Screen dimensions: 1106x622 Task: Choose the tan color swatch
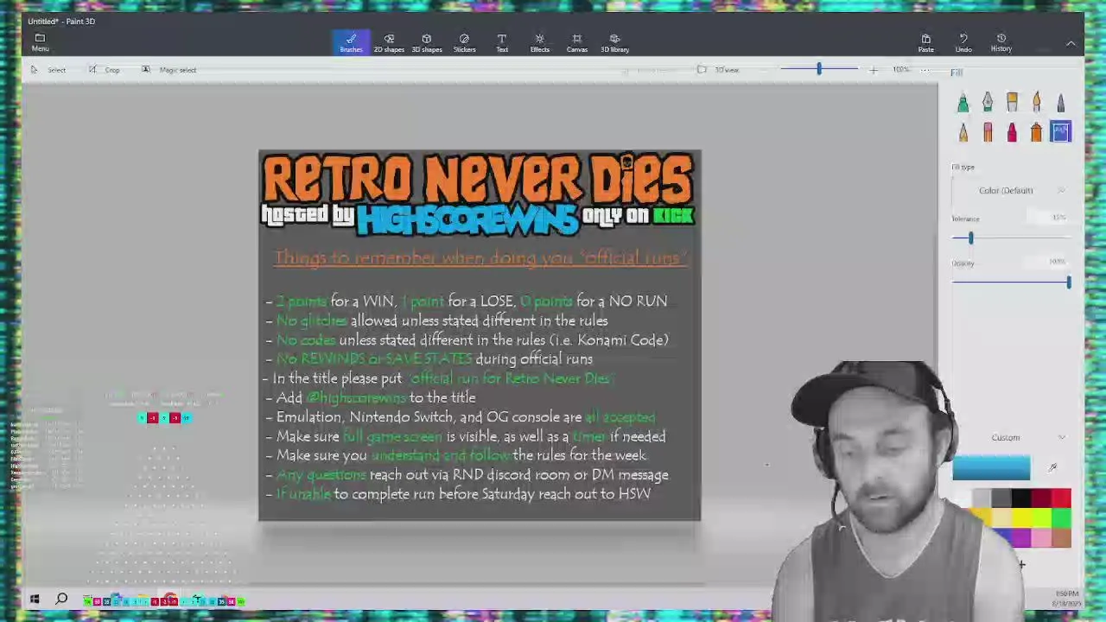point(1001,517)
